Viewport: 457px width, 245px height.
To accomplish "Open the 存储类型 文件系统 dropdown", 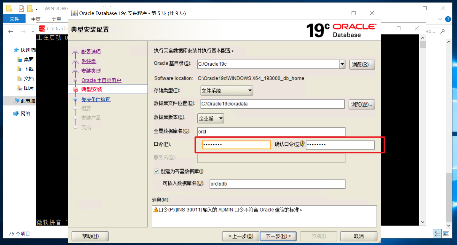I will click(227, 91).
